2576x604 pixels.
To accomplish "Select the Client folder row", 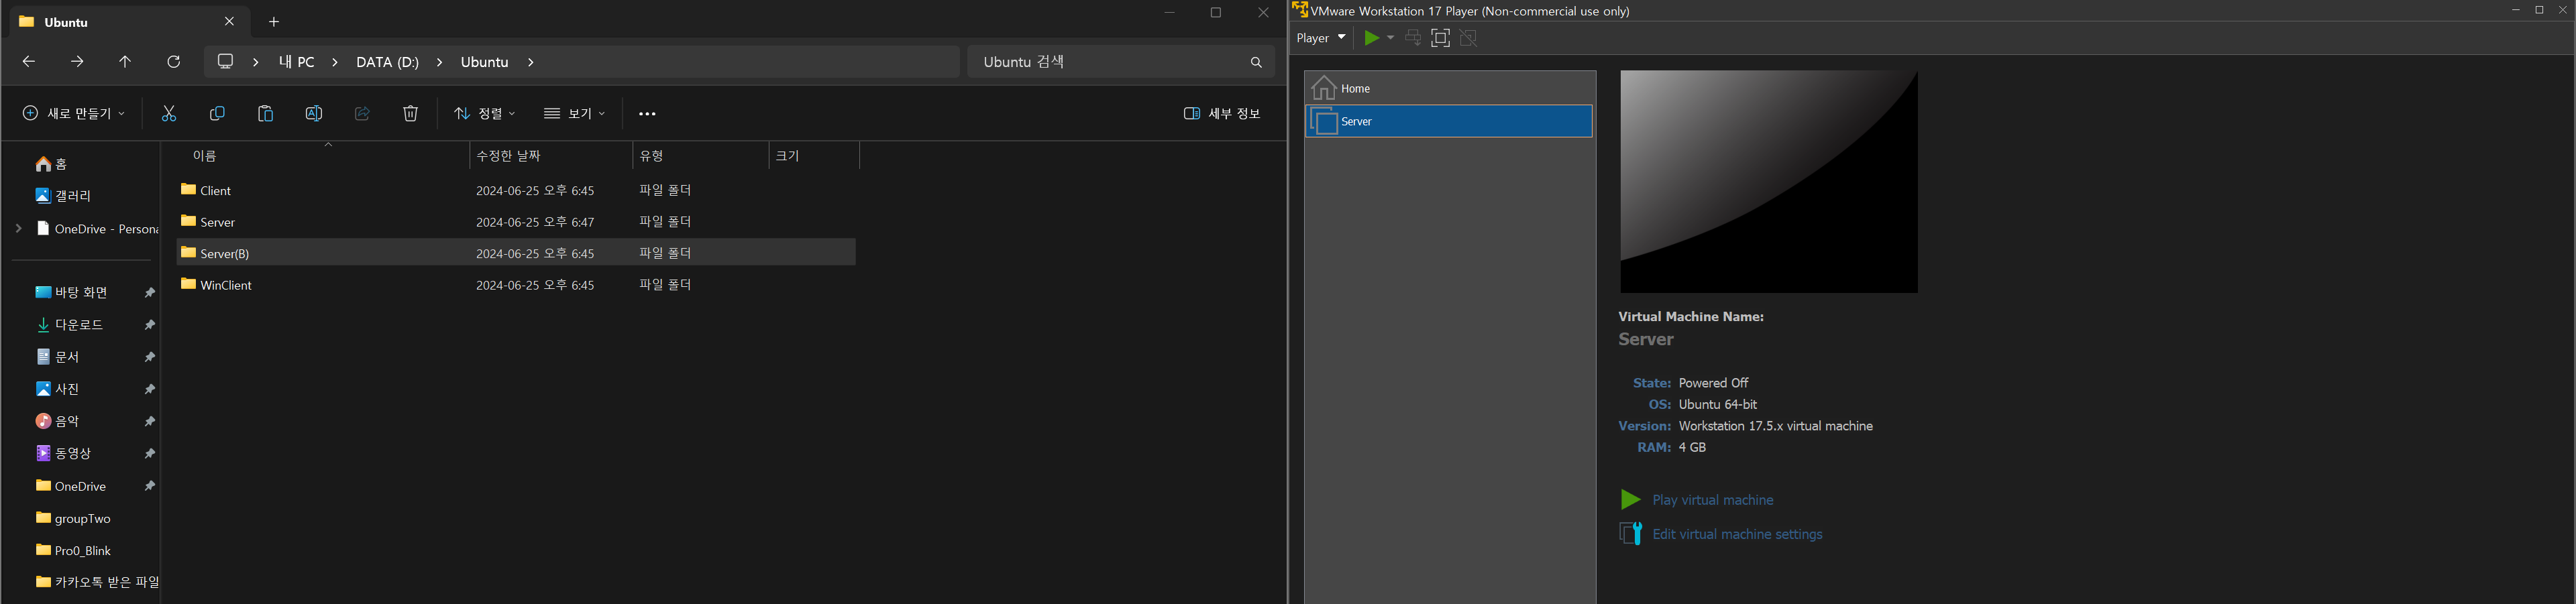I will coord(516,190).
